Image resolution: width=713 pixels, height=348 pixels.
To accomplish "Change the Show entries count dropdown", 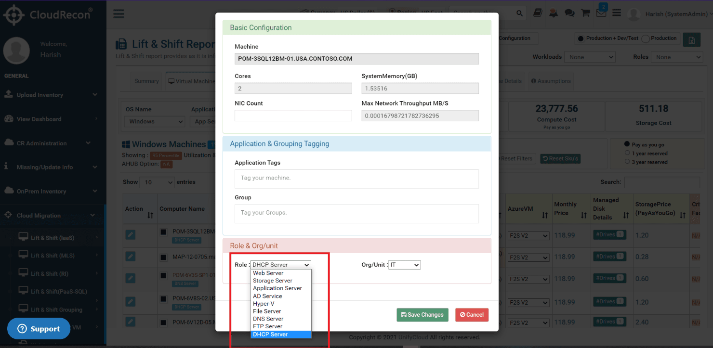I will [157, 182].
